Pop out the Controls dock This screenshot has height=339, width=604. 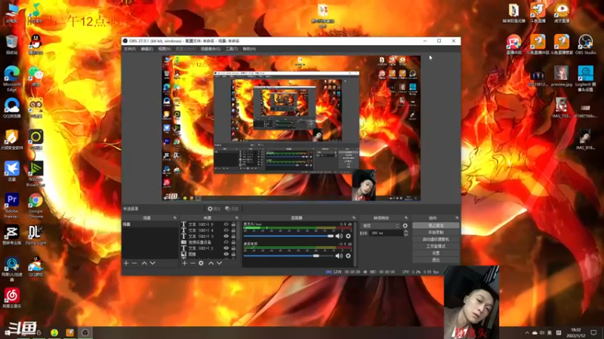tap(457, 218)
